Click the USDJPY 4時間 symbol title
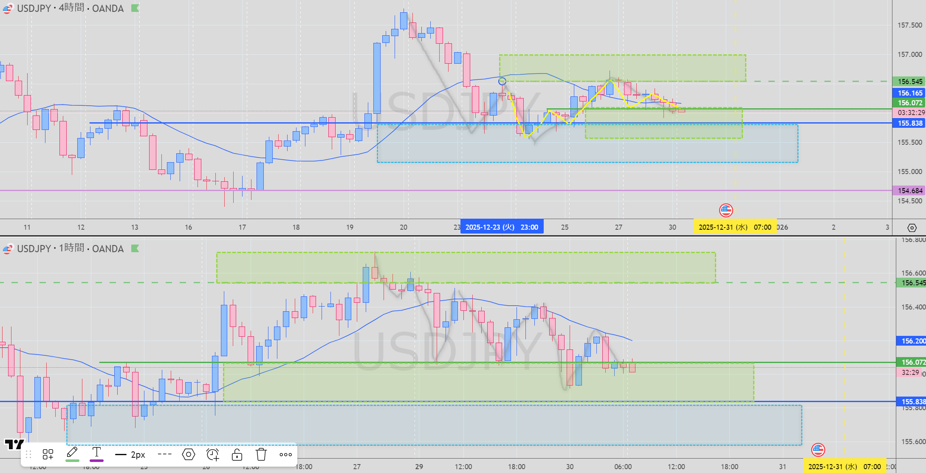Screen dimensions: 926x473 [70, 8]
